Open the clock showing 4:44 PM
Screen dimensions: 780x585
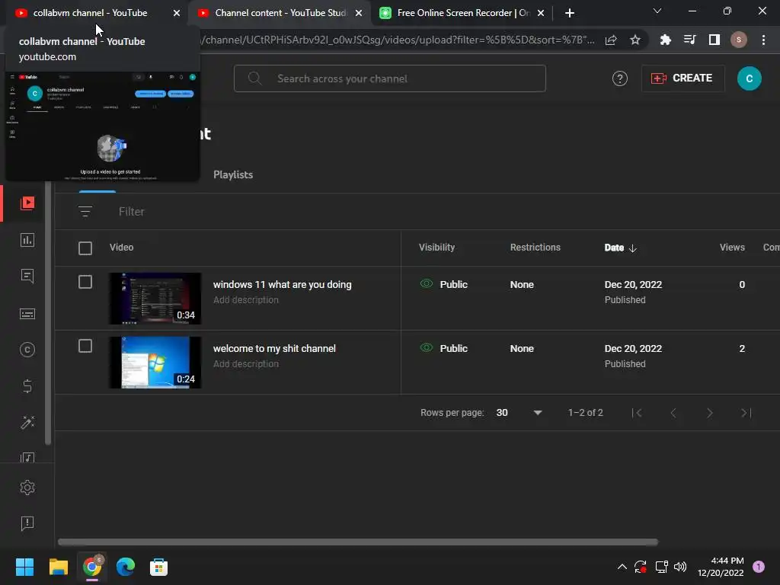721,567
